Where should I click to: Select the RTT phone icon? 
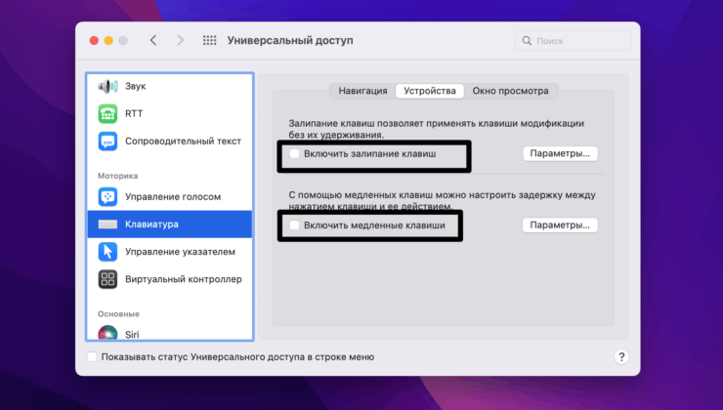tap(107, 113)
